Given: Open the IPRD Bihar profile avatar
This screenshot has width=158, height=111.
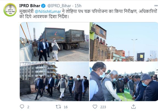Looking at the screenshot, I should point(10,10).
